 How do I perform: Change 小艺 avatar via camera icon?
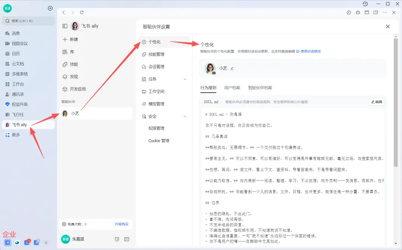[214, 73]
